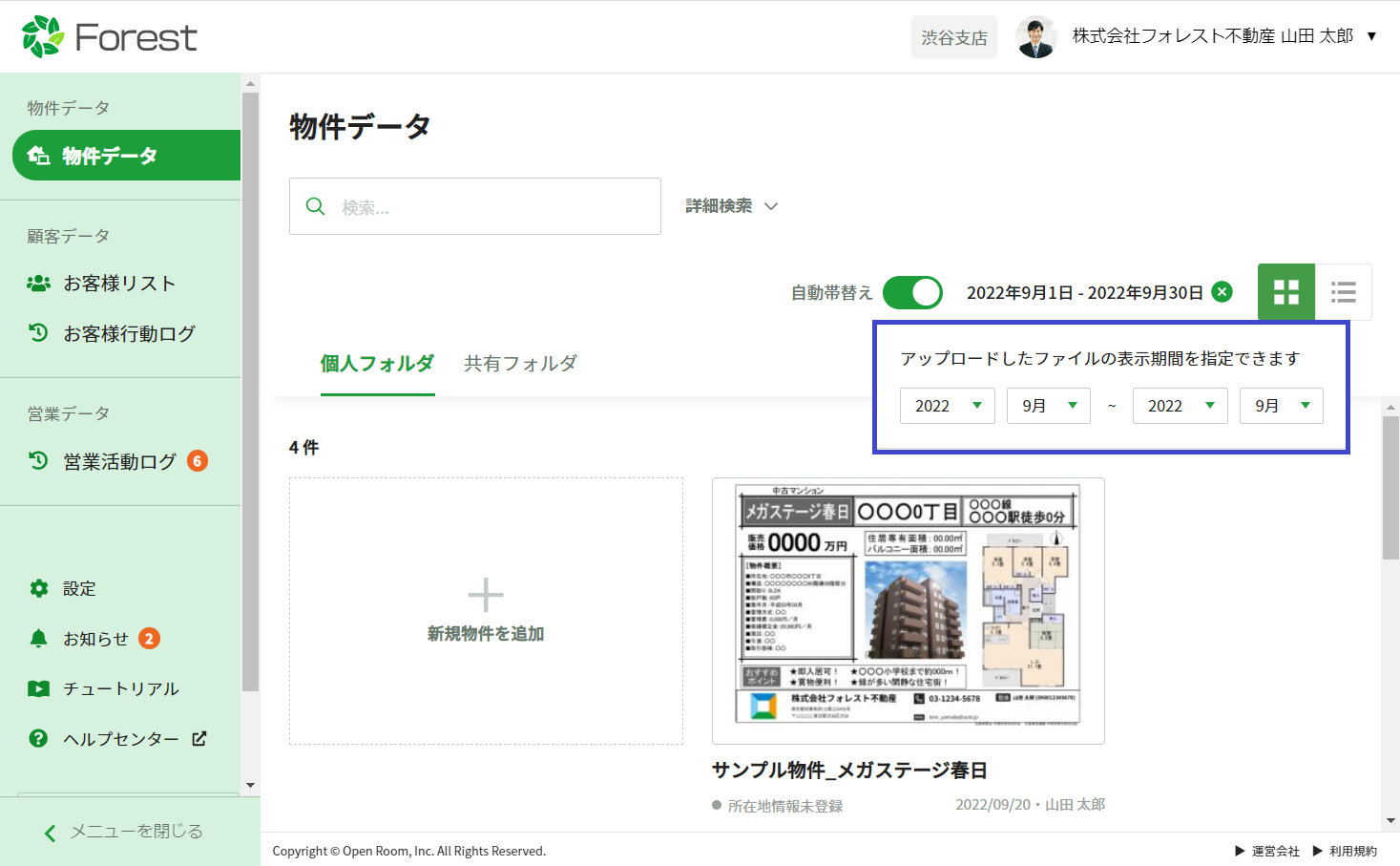The height and width of the screenshot is (866, 1400).
Task: Open お客様リスト customer list
Action: [x=119, y=284]
